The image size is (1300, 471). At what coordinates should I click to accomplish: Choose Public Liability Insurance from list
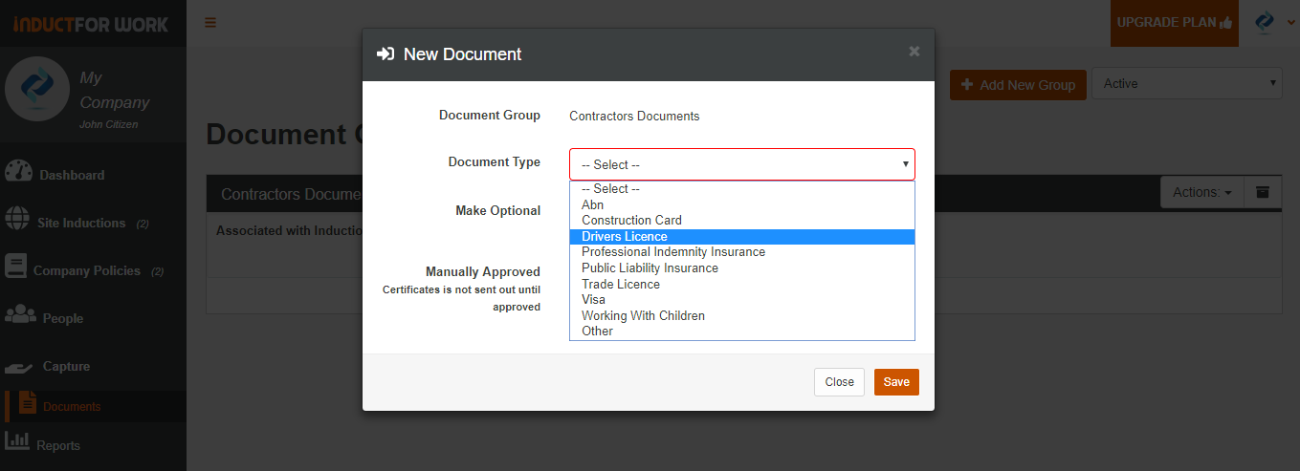tap(650, 268)
